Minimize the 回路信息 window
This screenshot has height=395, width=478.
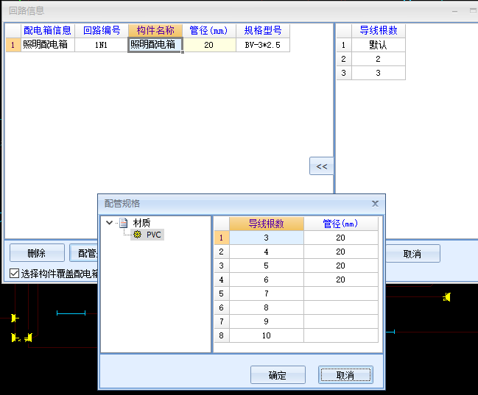point(455,11)
